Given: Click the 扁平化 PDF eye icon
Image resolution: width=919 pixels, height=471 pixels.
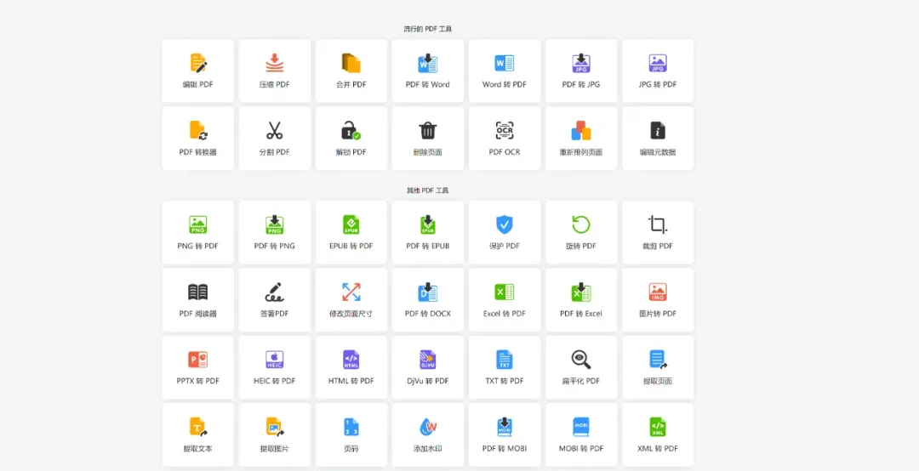Looking at the screenshot, I should pyautogui.click(x=581, y=360).
